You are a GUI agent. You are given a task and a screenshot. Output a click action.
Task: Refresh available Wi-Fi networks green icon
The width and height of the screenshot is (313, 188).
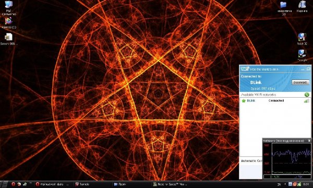(x=307, y=95)
